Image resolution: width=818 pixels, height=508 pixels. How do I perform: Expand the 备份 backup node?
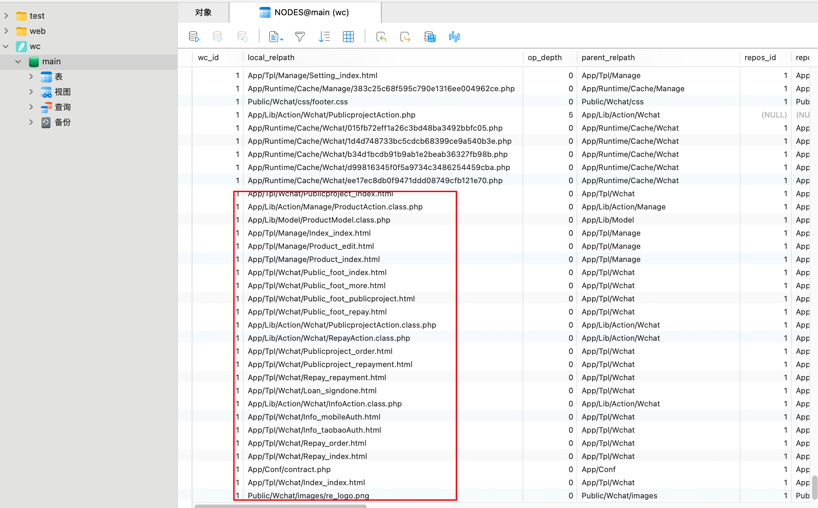click(x=31, y=122)
